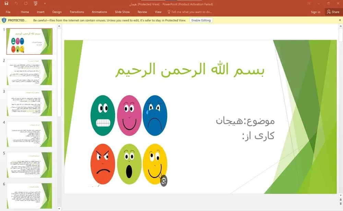Select slide 6 thumbnail
The image size is (343, 211).
click(x=29, y=196)
